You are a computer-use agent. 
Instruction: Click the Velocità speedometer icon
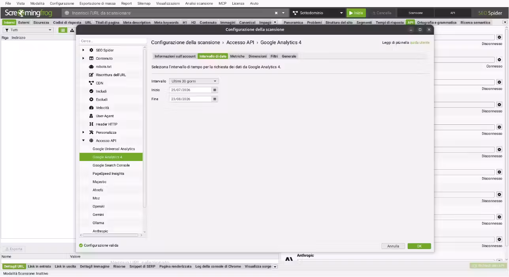coord(91,108)
